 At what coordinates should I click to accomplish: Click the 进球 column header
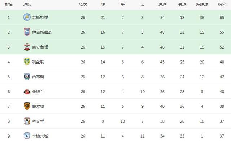tap(162, 4)
